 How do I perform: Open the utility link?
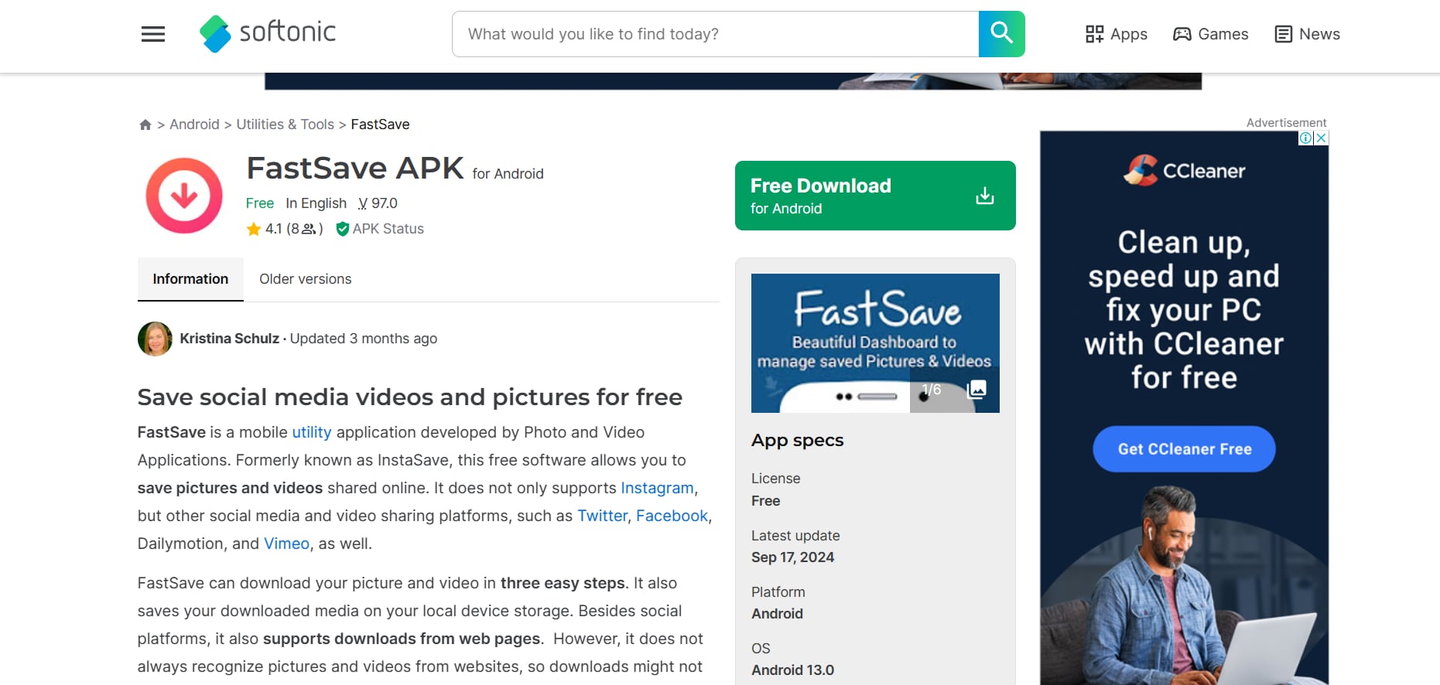pyautogui.click(x=311, y=432)
